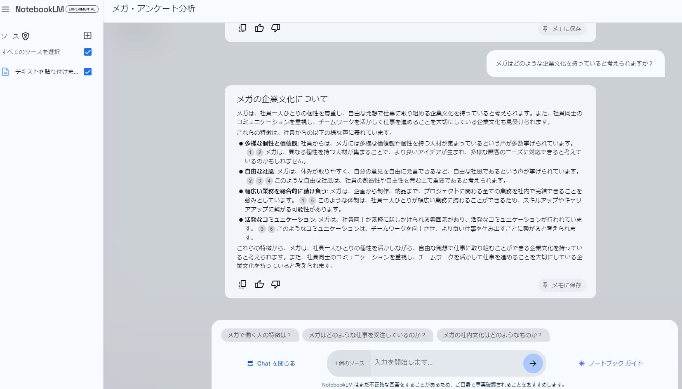Click the user question メガはどのような企業文化を持っていると考えられますか？
This screenshot has height=389, width=682.
574,63
